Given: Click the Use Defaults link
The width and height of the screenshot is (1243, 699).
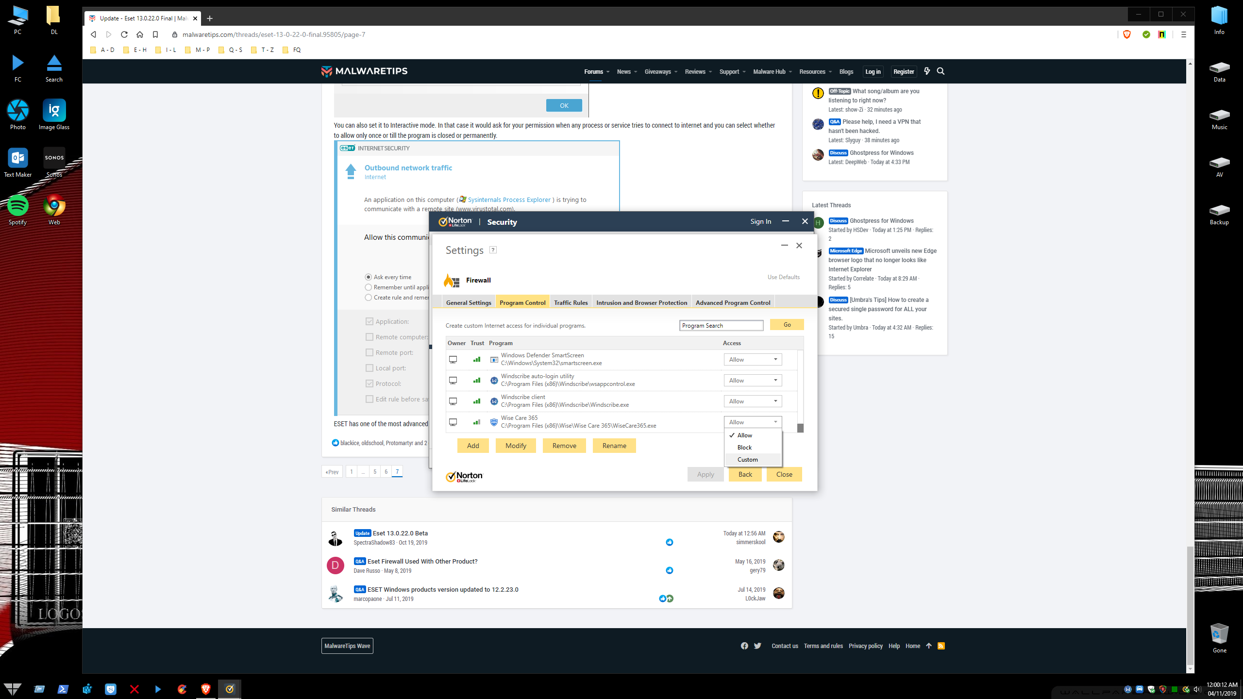Looking at the screenshot, I should [783, 277].
